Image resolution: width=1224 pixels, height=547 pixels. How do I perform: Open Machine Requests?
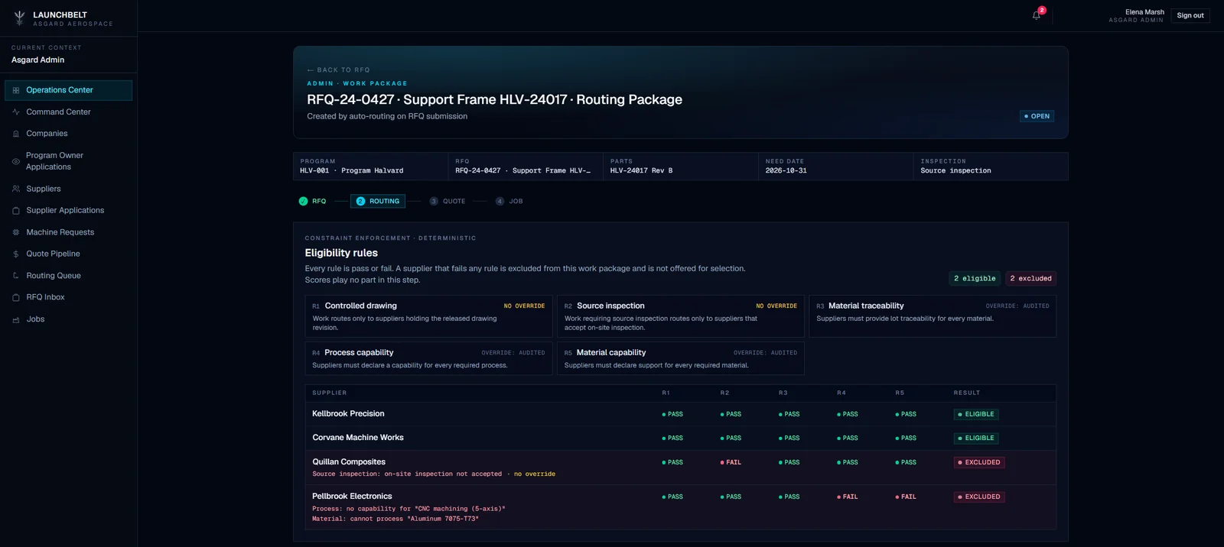[x=69, y=232]
